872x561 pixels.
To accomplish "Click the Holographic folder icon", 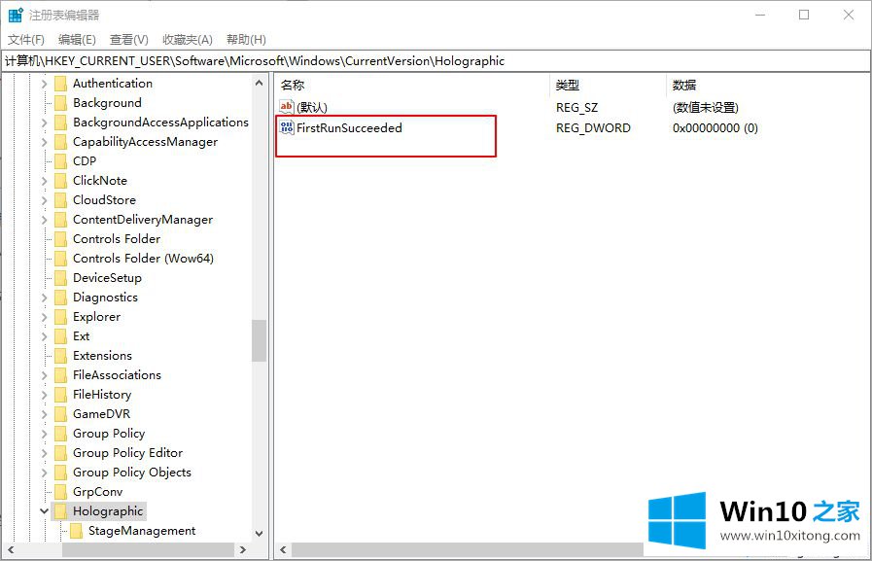I will pyautogui.click(x=60, y=511).
